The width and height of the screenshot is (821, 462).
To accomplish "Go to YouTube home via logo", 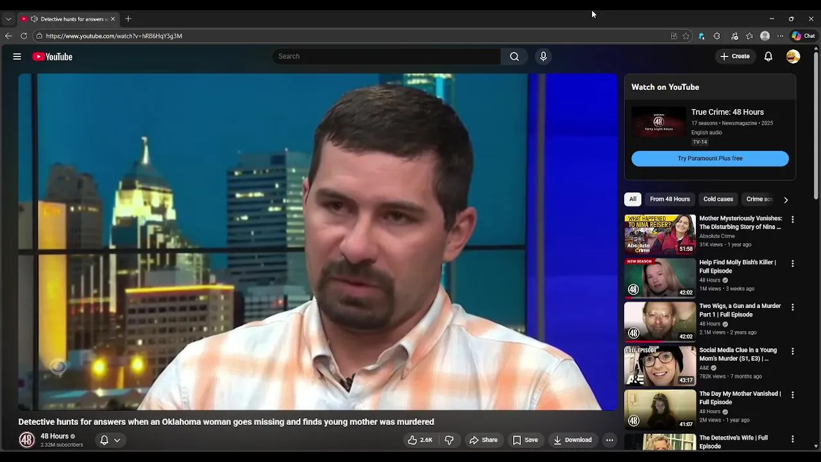I will point(53,56).
